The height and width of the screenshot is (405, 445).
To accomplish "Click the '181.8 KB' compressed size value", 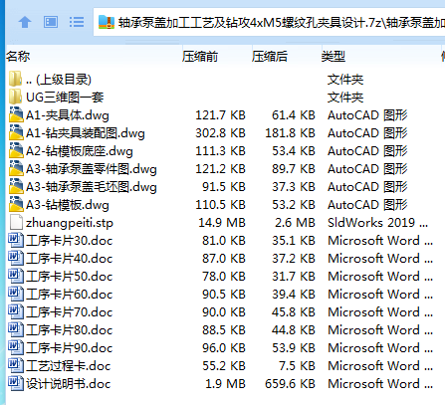I will [x=290, y=132].
